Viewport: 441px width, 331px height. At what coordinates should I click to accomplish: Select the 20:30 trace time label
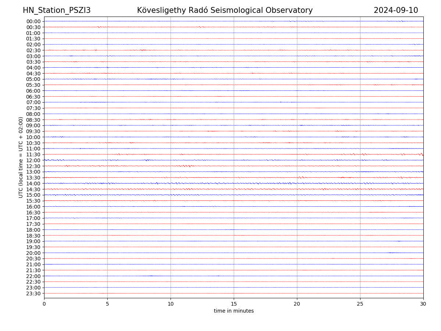pos(33,259)
